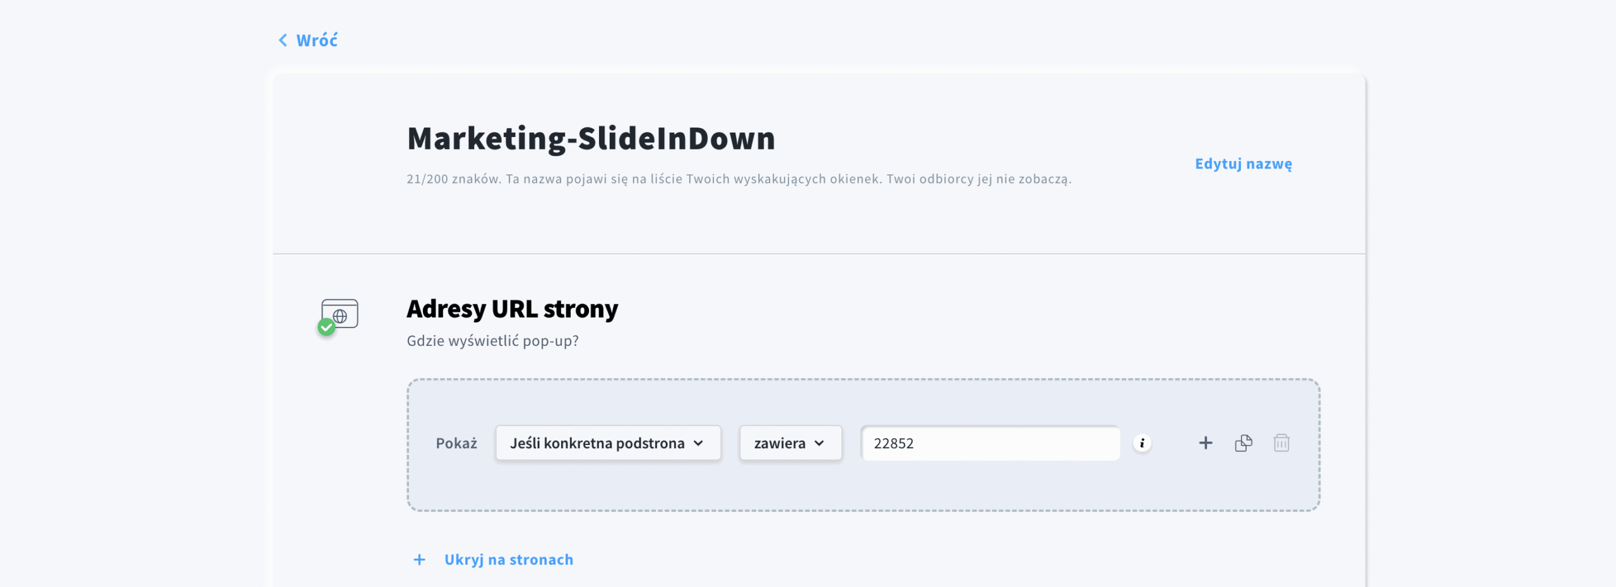
Task: Click the Marketing-SlideInDown pop-up title
Action: coord(591,138)
